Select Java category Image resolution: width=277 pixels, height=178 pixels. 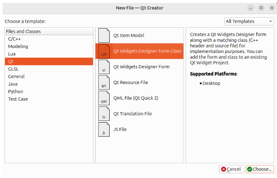pos(49,84)
